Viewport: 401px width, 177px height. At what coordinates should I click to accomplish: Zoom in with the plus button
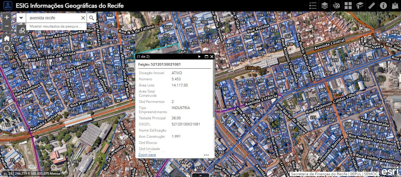pyautogui.click(x=7, y=18)
